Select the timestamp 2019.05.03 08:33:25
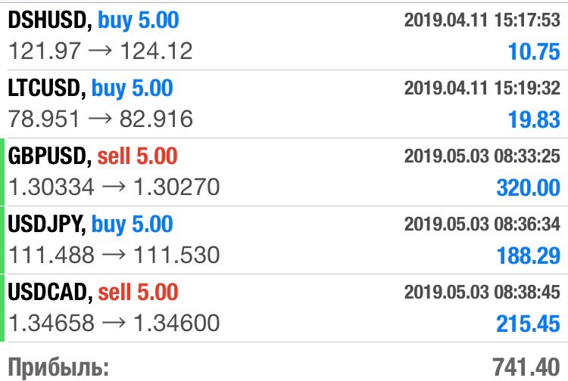The image size is (568, 381). tap(482, 156)
